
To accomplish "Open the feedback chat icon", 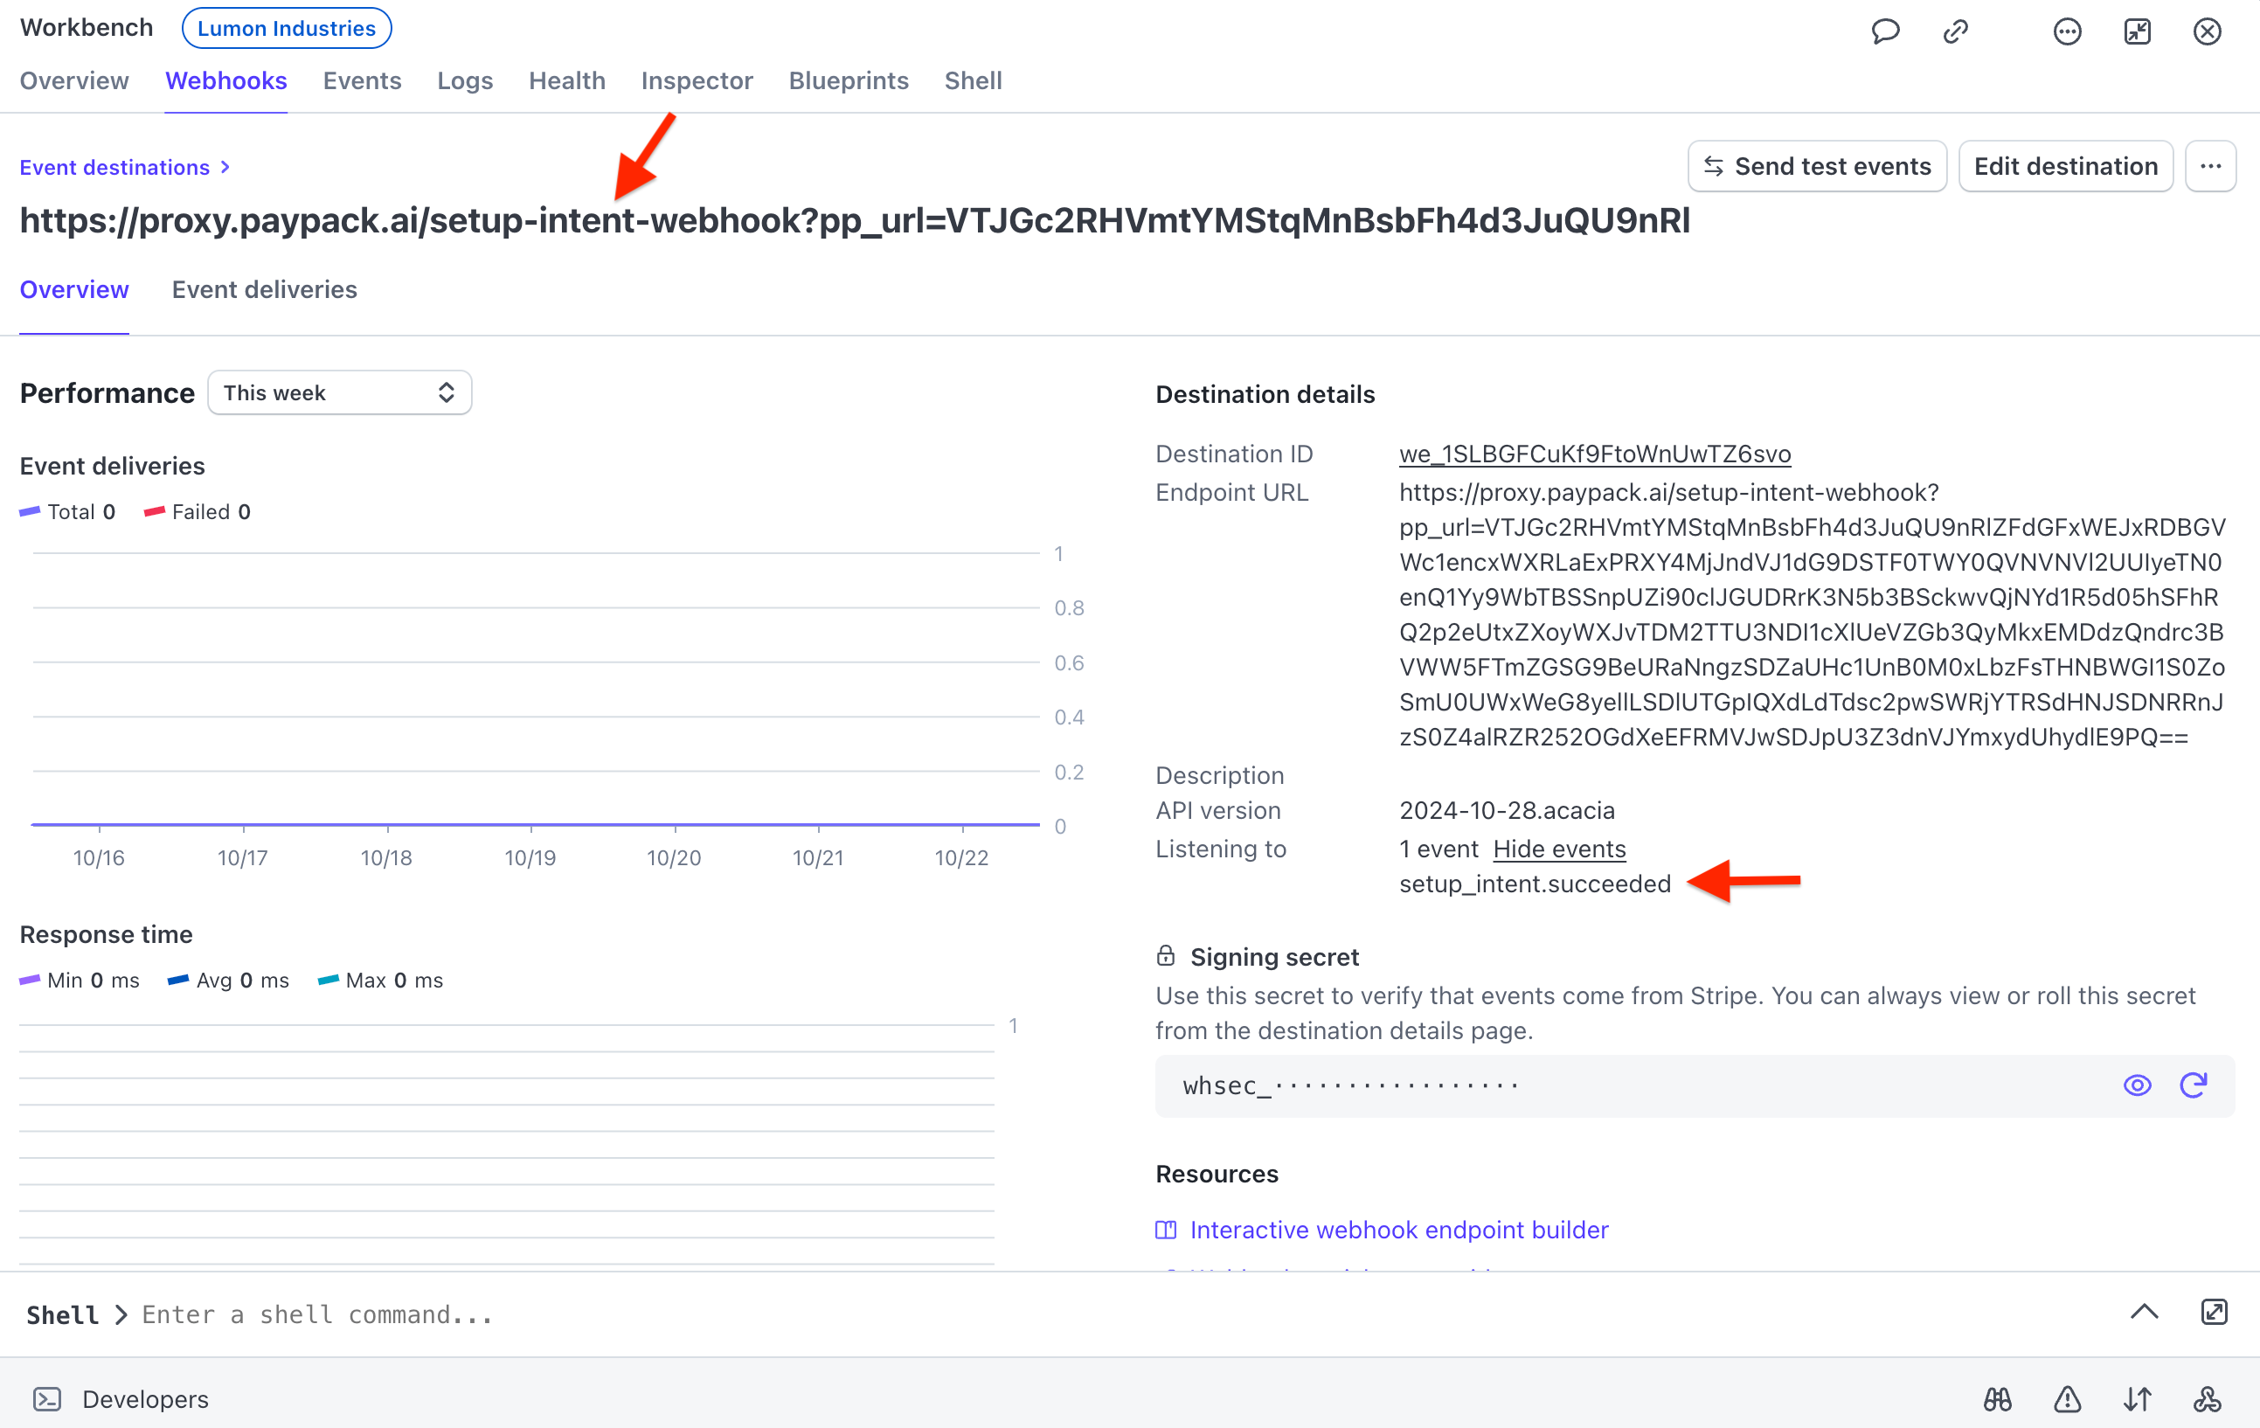I will click(x=1886, y=31).
